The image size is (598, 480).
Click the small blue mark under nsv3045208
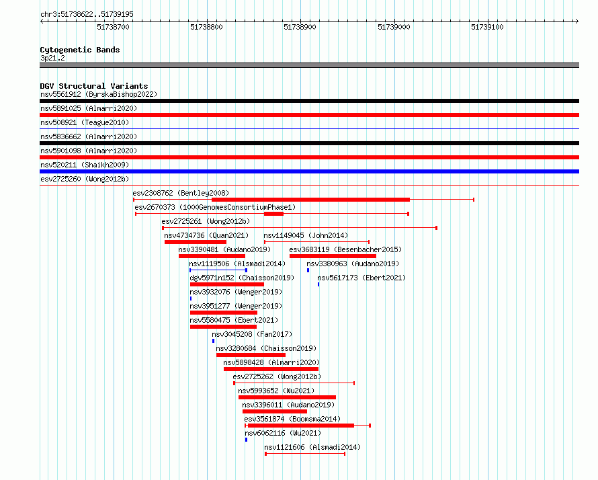pos(213,341)
